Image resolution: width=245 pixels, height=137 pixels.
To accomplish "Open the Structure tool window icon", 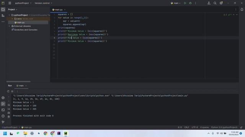I will click(x=3, y=16).
